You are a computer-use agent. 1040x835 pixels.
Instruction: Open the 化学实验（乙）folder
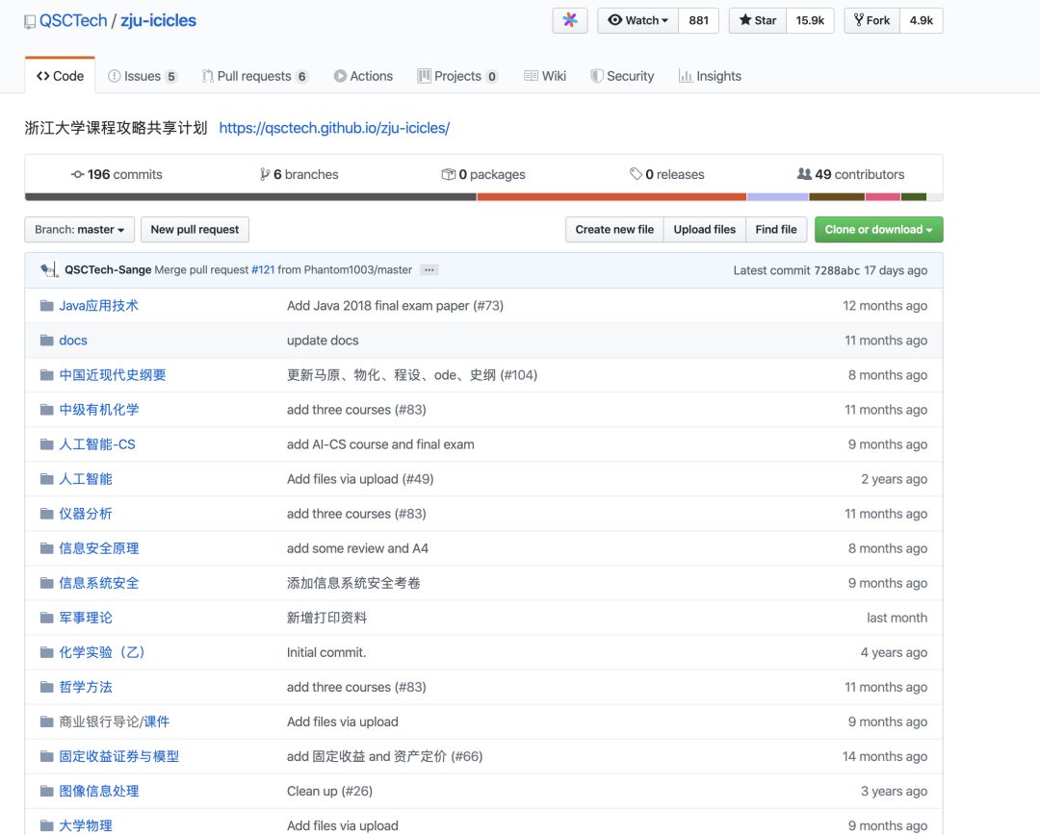[102, 652]
